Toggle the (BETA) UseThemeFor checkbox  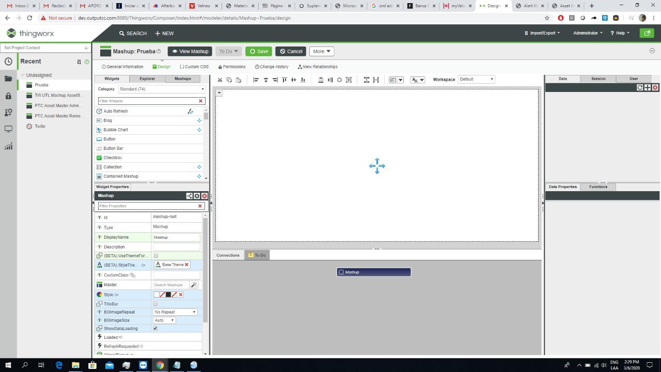point(156,256)
